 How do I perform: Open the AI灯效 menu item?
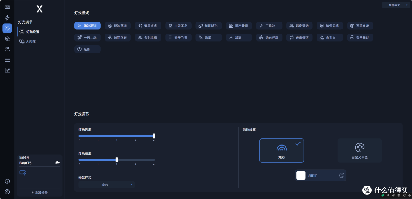coord(28,41)
